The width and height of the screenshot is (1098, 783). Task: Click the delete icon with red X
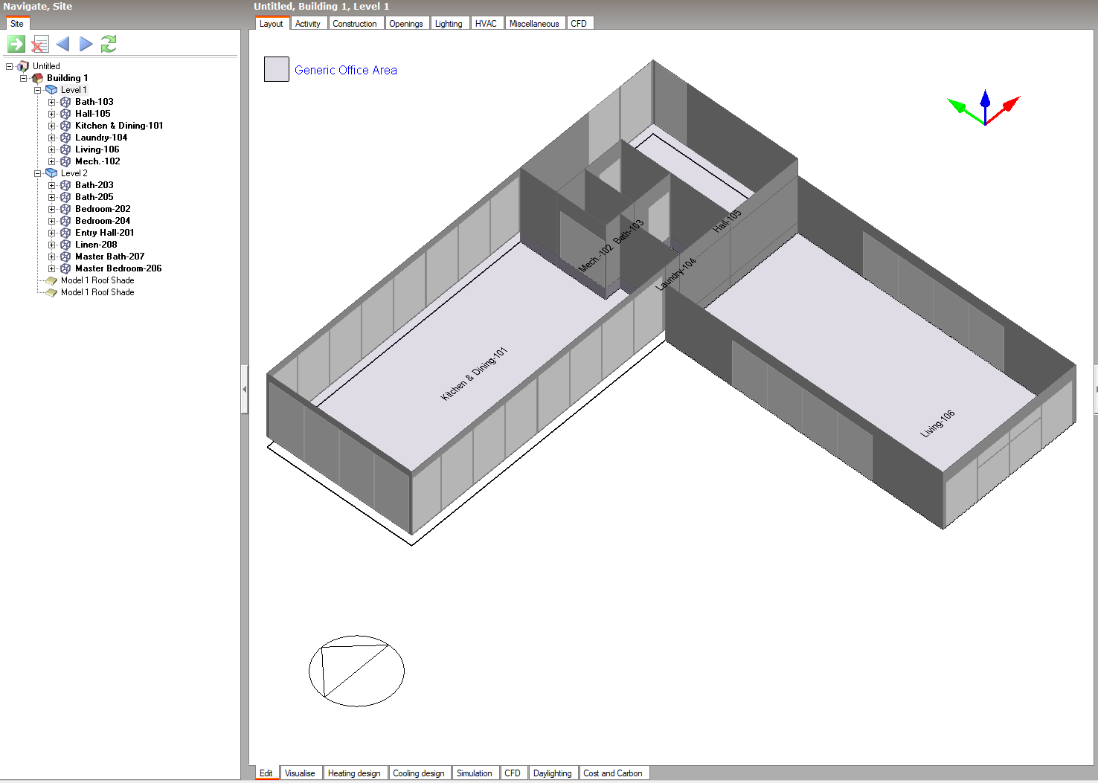[39, 45]
